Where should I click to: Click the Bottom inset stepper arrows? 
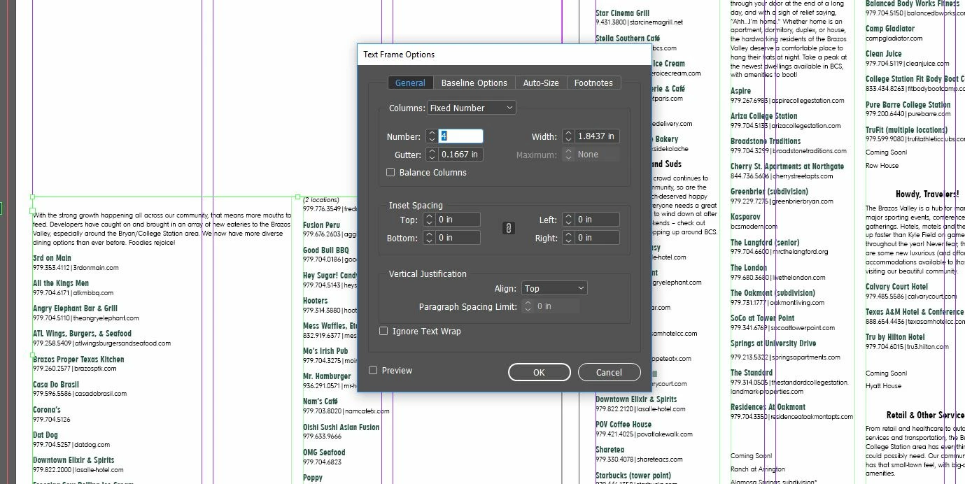(430, 238)
